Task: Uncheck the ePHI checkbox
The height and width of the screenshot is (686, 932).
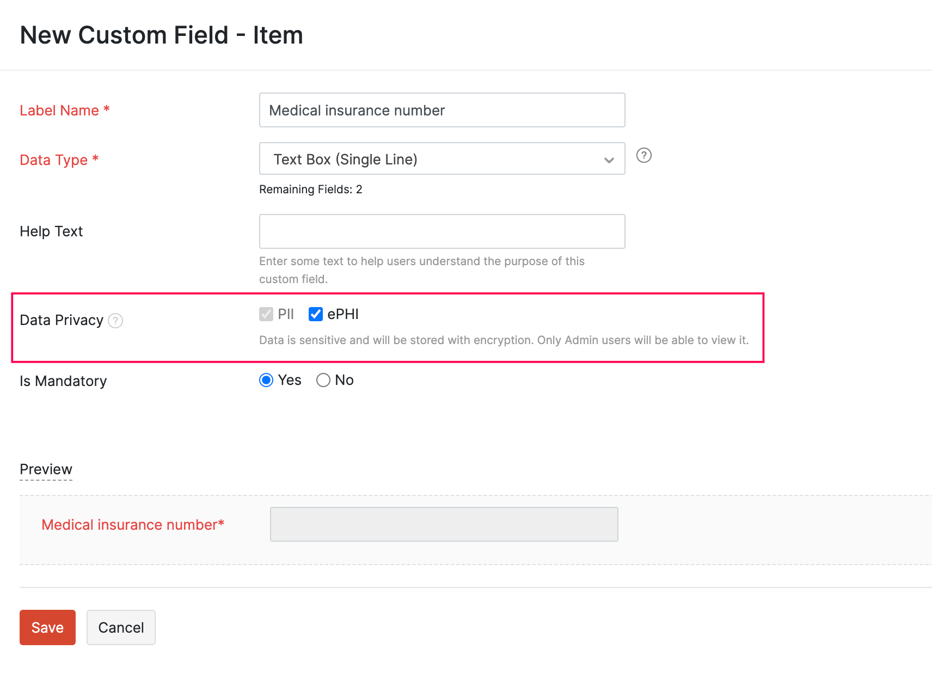Action: (316, 314)
